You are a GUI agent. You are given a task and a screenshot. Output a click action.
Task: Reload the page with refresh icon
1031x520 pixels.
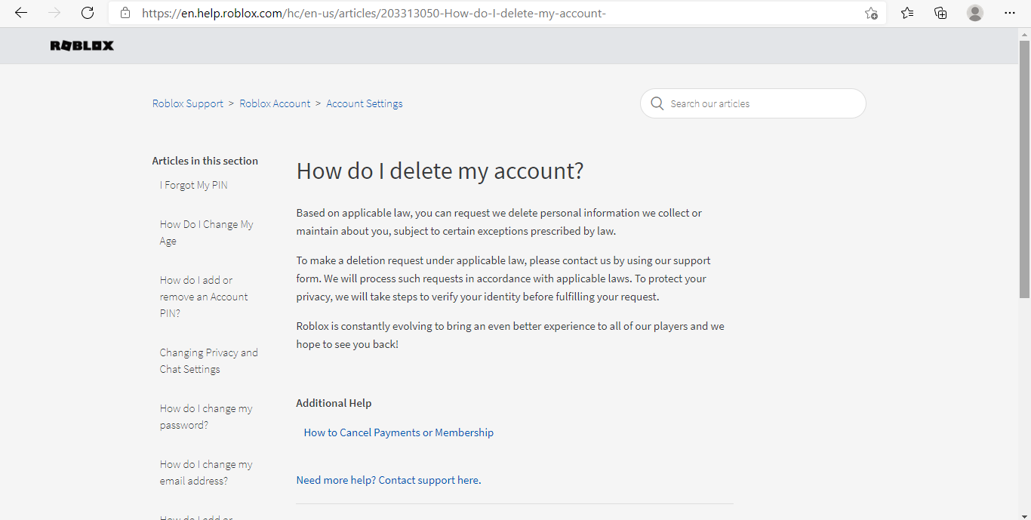point(88,13)
